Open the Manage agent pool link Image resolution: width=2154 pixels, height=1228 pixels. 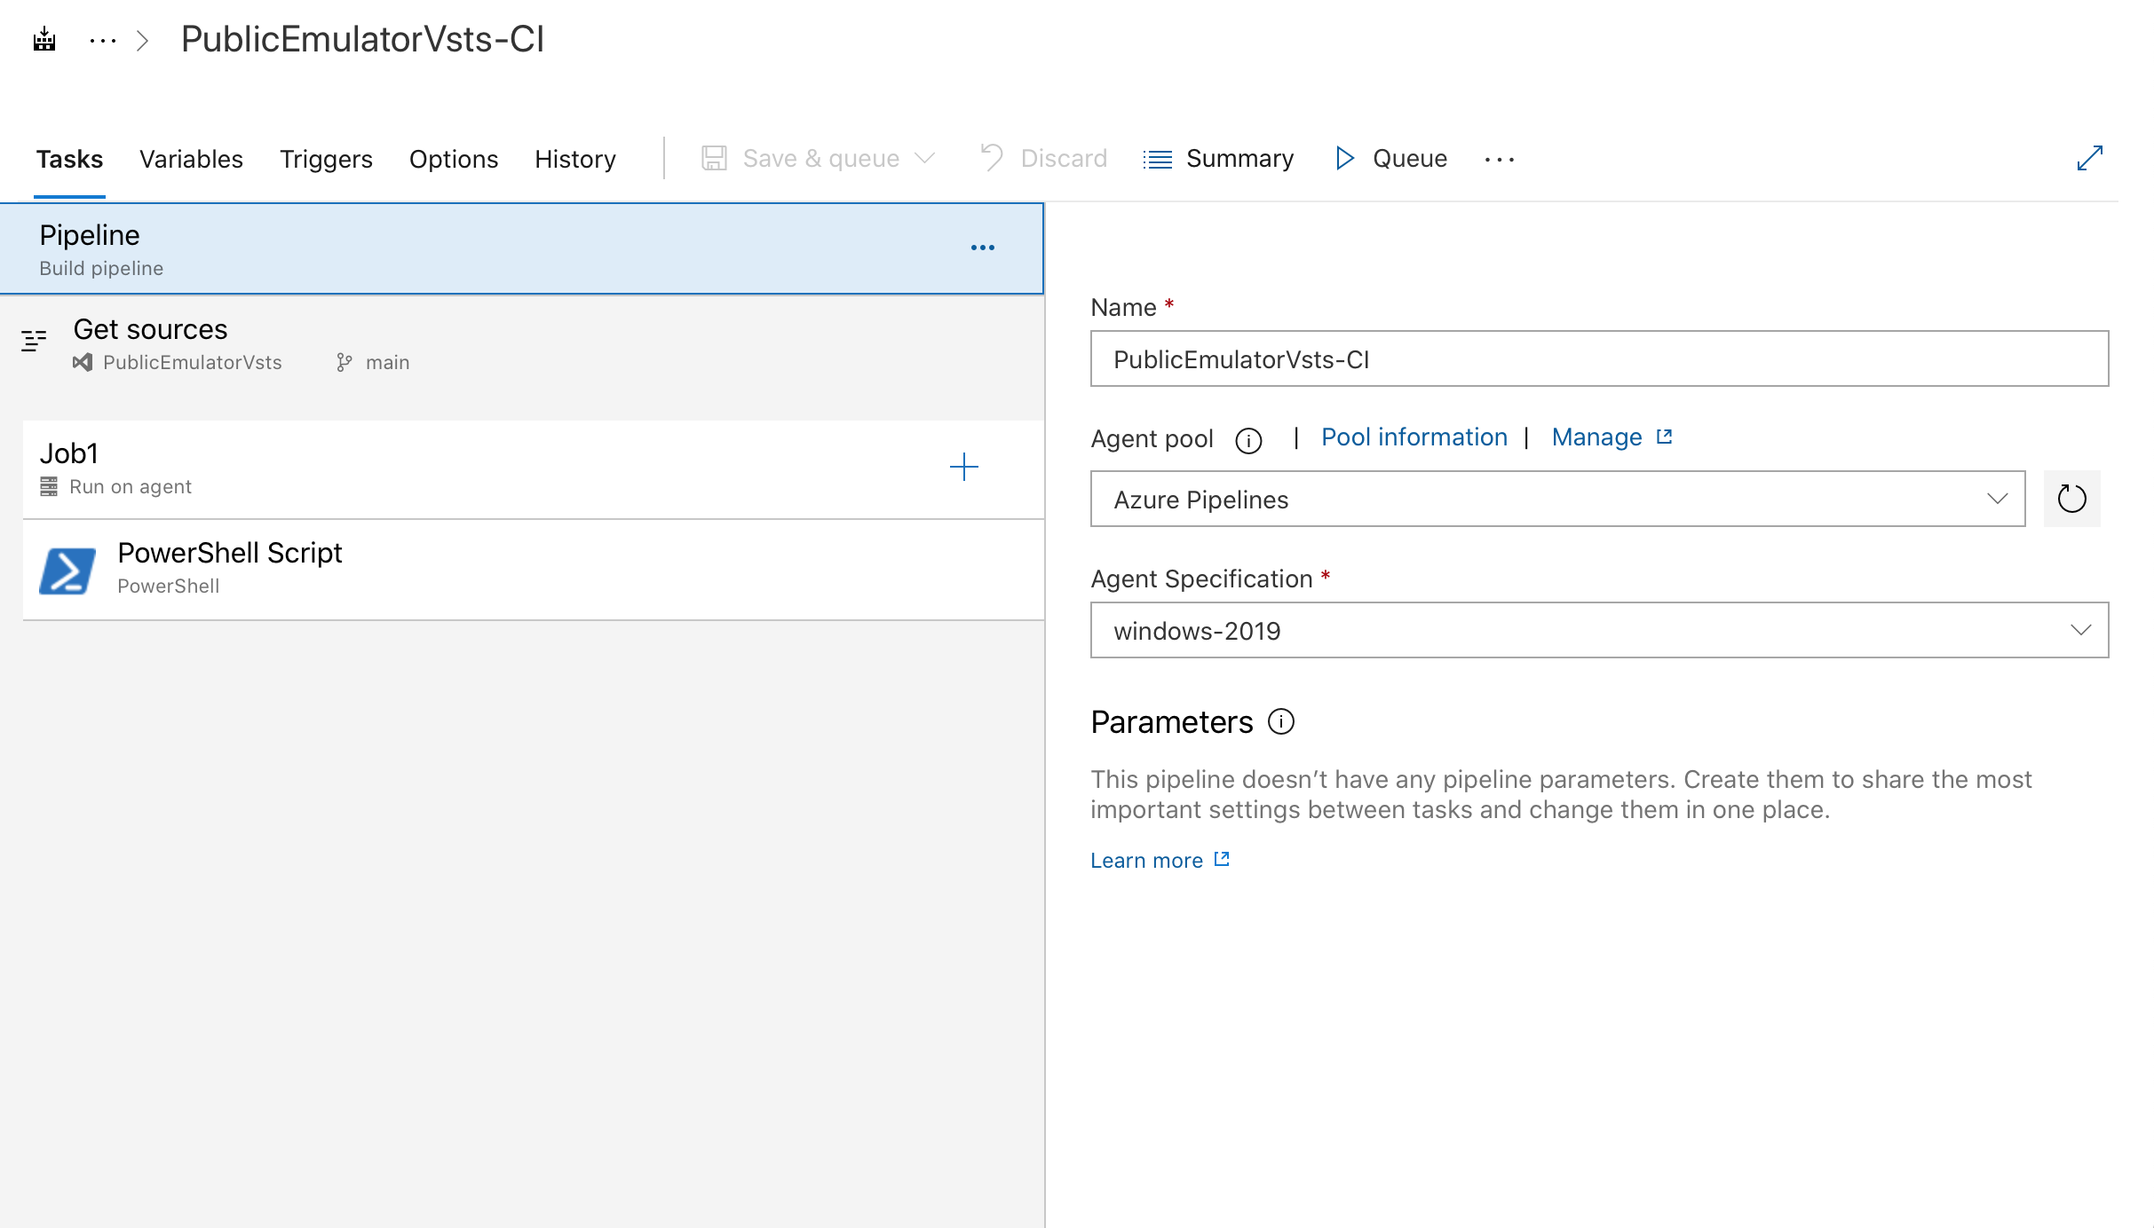[x=1596, y=437]
